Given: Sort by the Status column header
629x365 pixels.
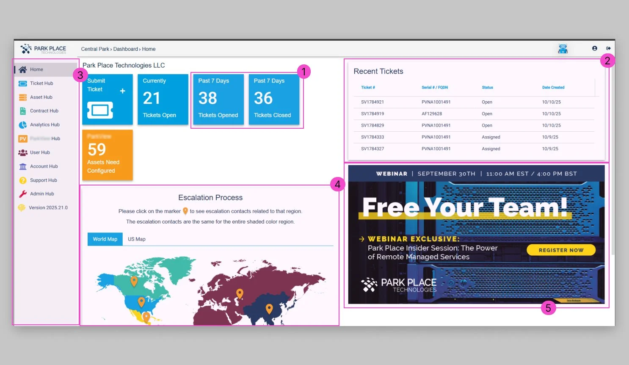Looking at the screenshot, I should pyautogui.click(x=487, y=88).
